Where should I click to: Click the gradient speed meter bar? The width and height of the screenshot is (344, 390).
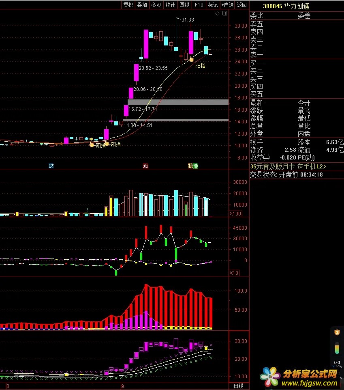[x=337, y=348]
